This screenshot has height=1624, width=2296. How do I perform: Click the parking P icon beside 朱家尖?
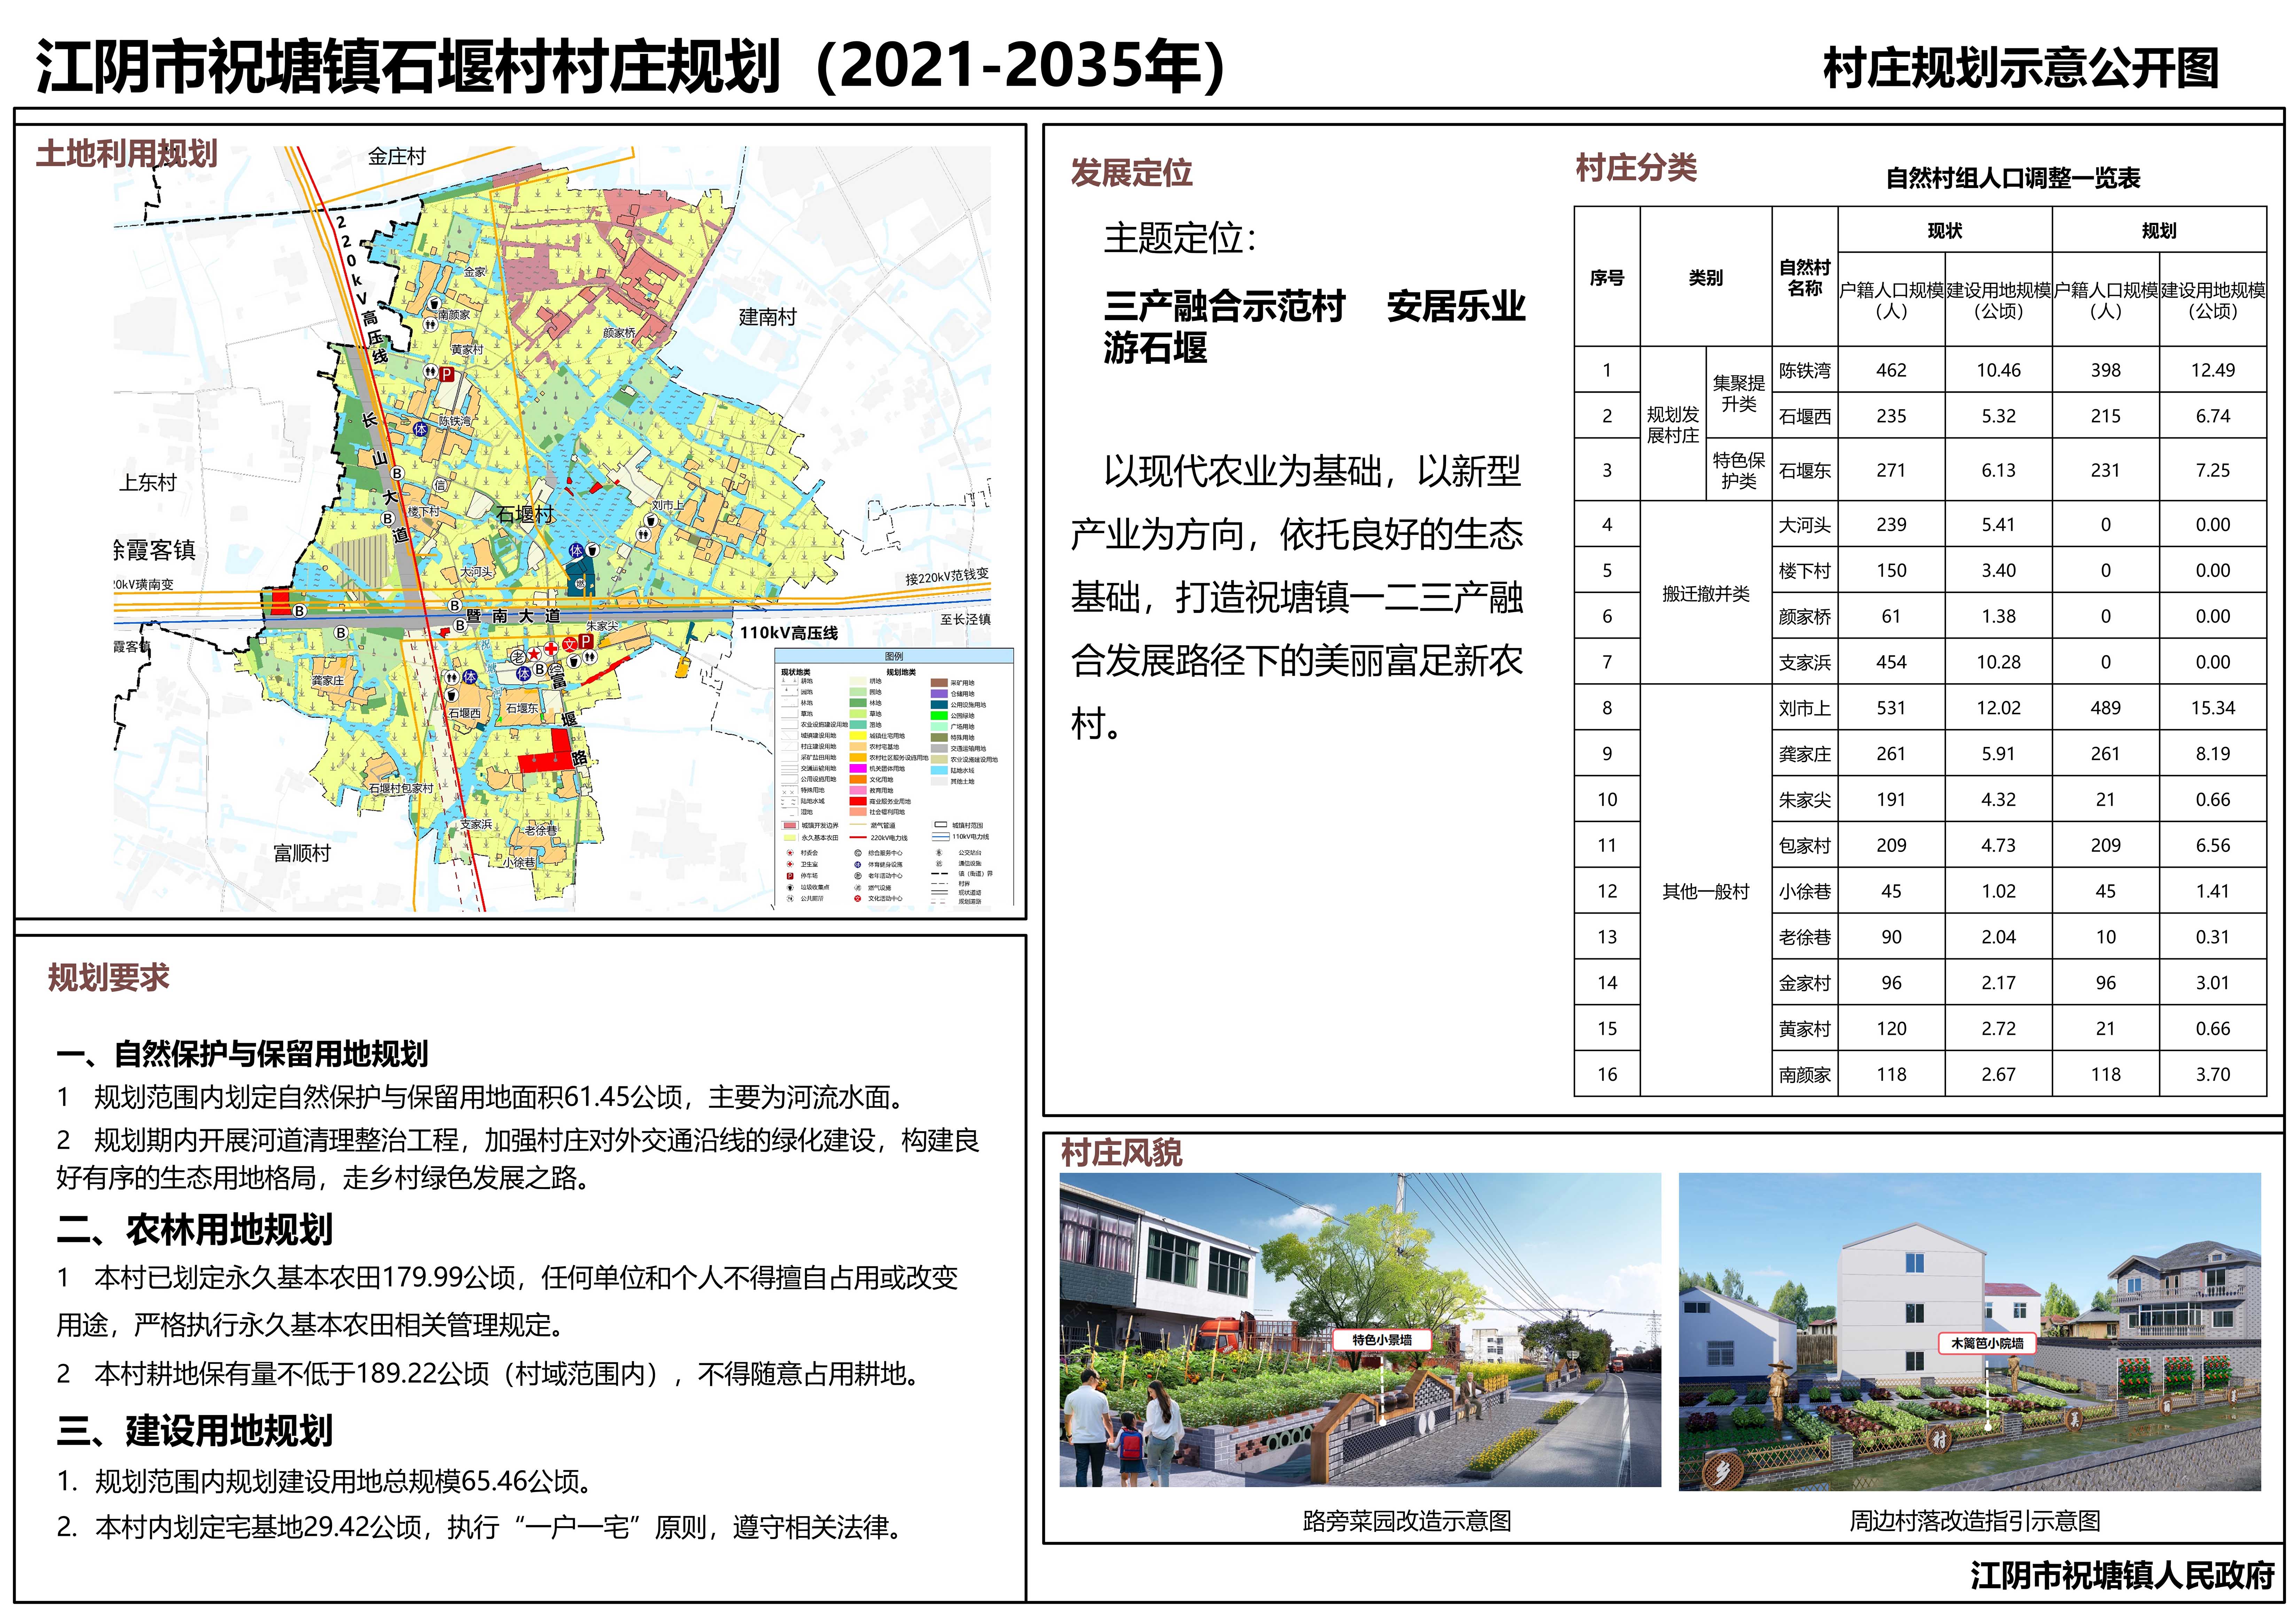[x=586, y=641]
